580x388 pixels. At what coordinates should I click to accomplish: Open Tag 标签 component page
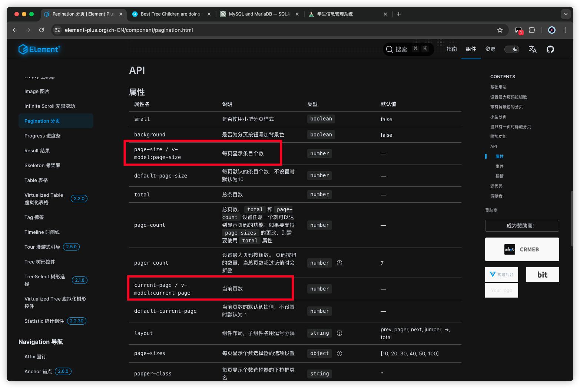34,218
